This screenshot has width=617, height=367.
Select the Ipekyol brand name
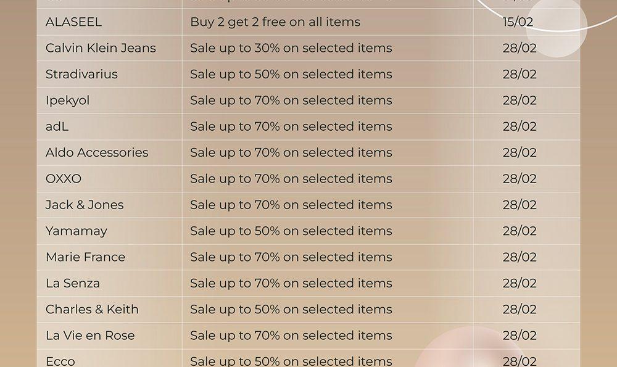point(68,101)
